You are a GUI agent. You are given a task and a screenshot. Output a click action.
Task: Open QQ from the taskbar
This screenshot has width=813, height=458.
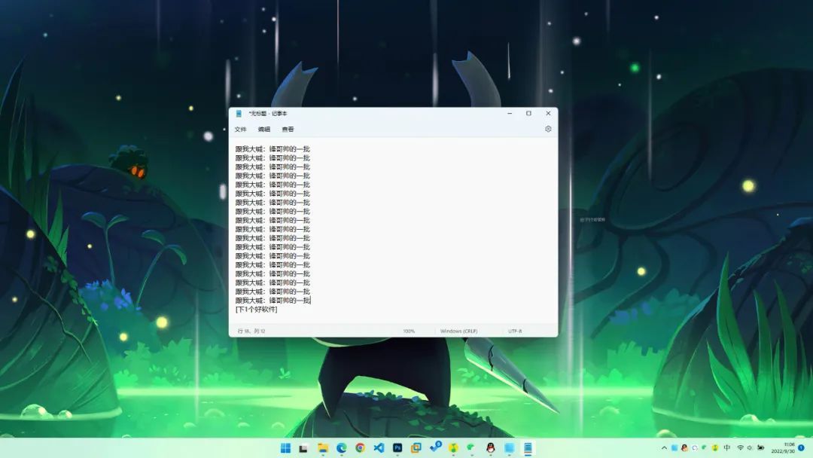point(489,448)
